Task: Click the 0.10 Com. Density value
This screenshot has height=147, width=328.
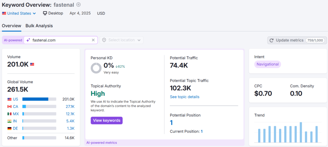Action: click(x=296, y=93)
